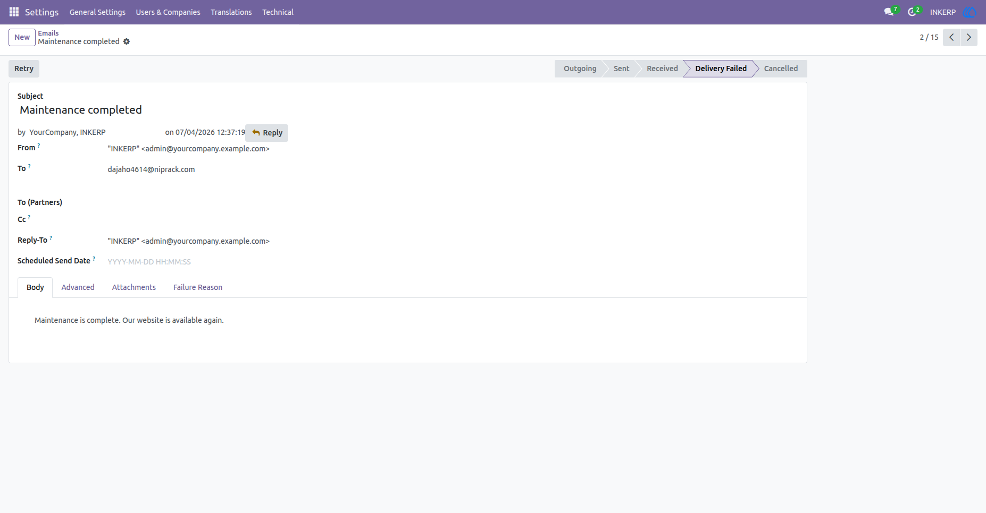Edit the To address dajaho4614@niprack.com

coord(151,169)
